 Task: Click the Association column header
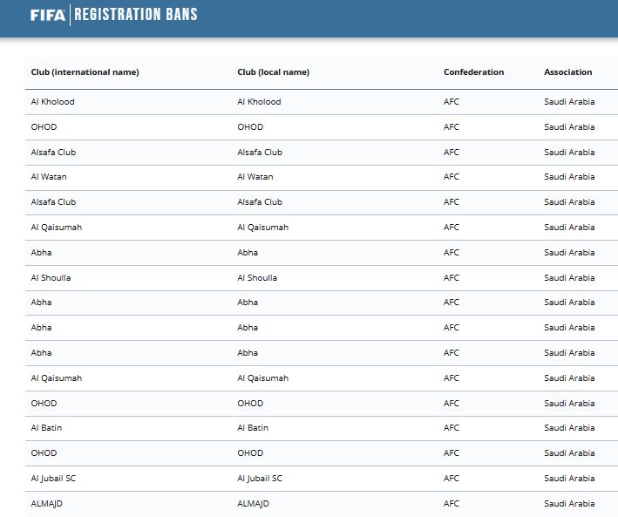567,72
